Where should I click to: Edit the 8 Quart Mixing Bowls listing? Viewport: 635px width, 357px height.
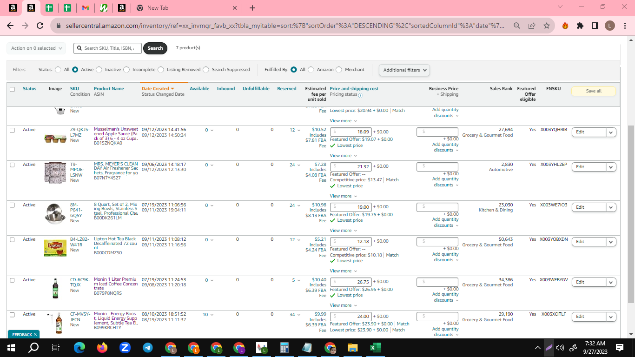[x=589, y=207]
